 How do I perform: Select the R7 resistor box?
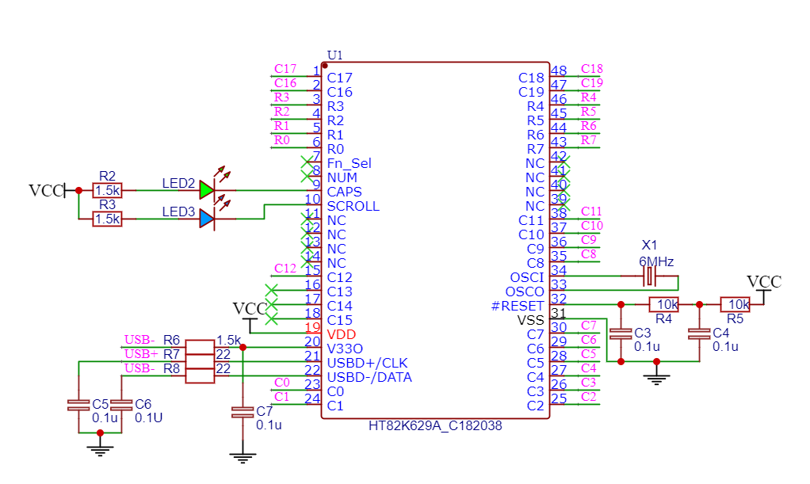(x=200, y=361)
